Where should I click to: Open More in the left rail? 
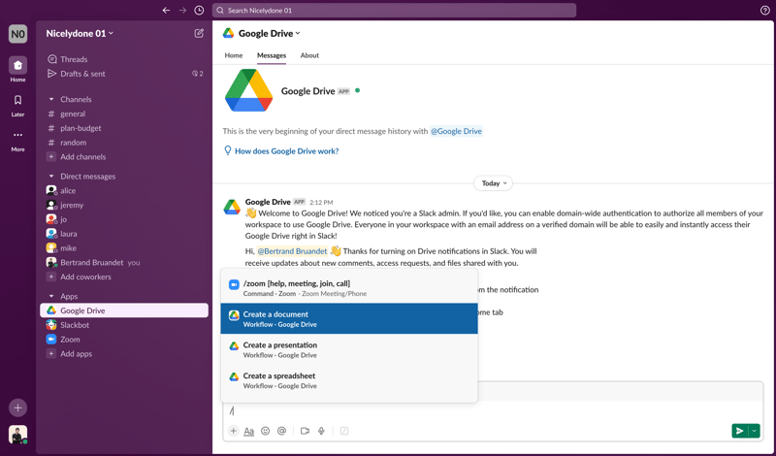coord(17,141)
